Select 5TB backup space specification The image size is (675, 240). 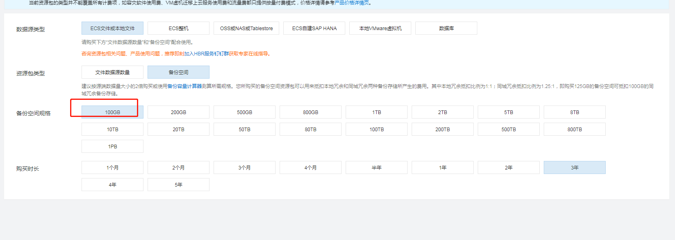pyautogui.click(x=509, y=112)
